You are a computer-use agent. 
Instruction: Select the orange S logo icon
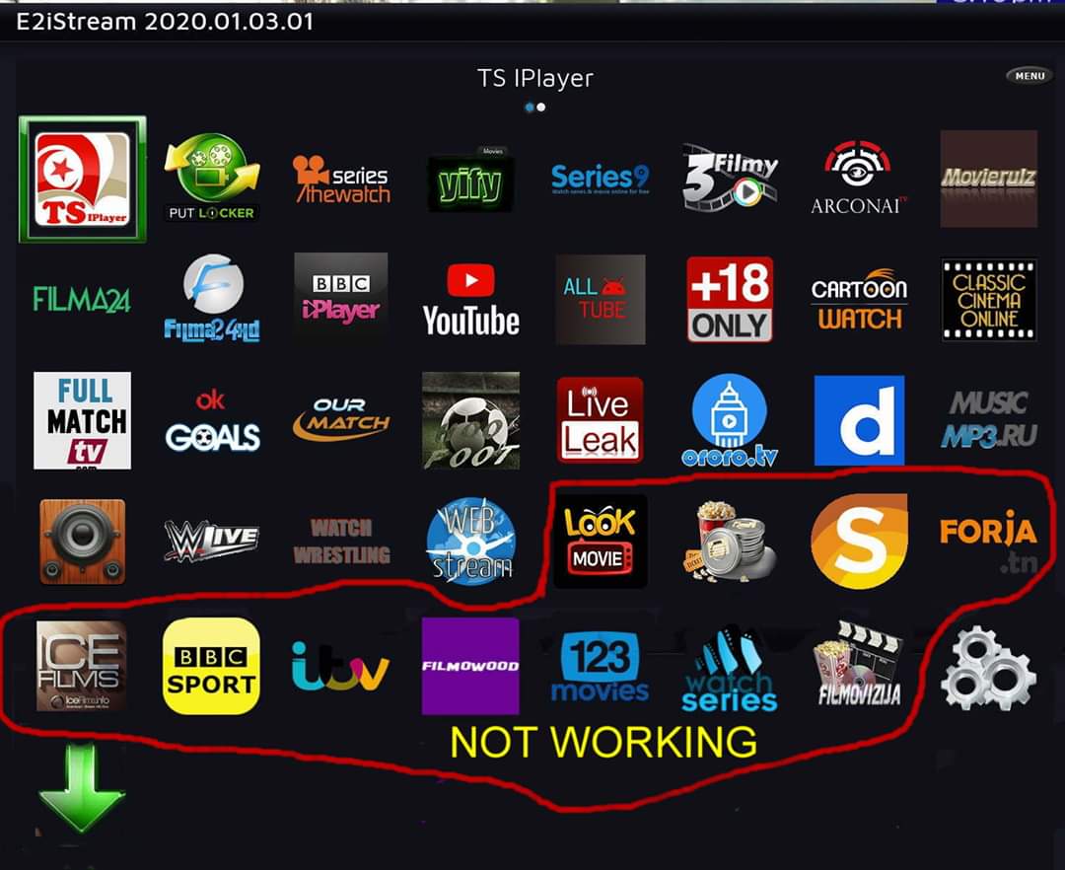pyautogui.click(x=859, y=542)
